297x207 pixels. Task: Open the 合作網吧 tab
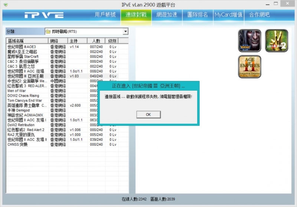point(259,14)
